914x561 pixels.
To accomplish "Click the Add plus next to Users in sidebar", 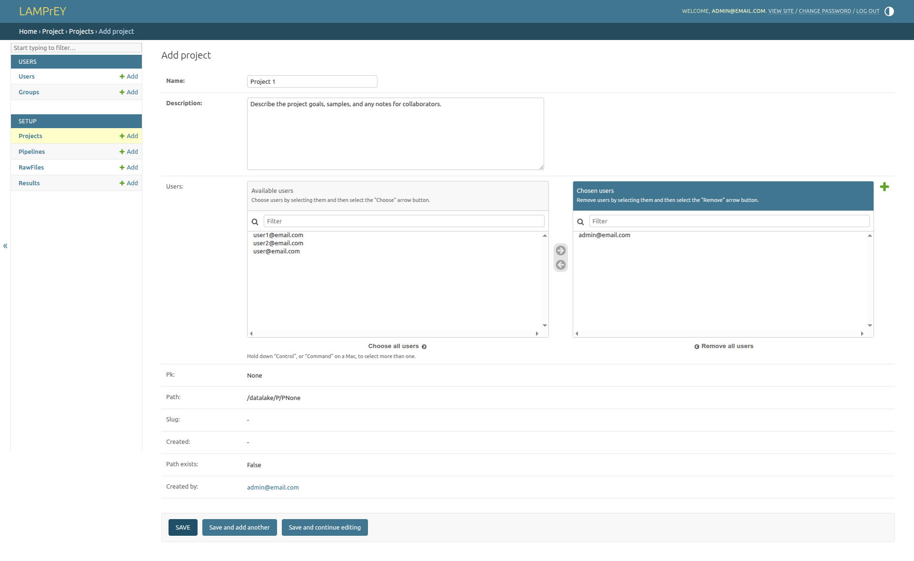I will tap(129, 77).
